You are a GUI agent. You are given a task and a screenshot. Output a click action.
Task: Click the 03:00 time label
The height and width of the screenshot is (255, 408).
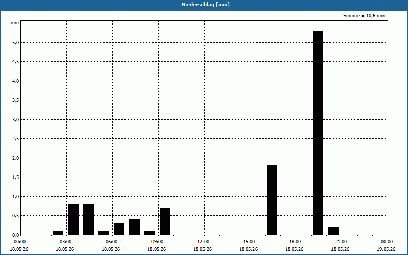click(x=66, y=242)
